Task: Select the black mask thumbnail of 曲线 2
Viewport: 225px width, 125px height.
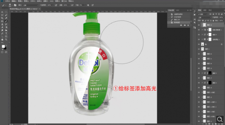Action: pyautogui.click(x=210, y=83)
